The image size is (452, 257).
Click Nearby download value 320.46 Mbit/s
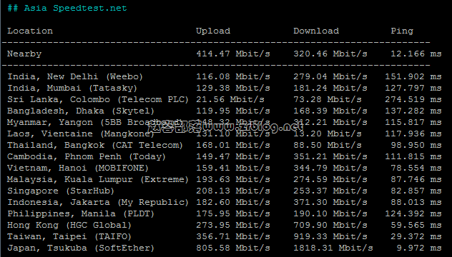point(330,54)
